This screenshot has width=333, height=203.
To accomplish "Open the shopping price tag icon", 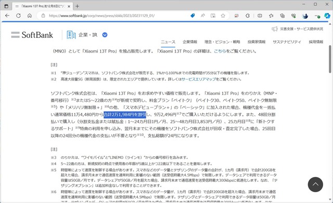I will pos(193,16).
